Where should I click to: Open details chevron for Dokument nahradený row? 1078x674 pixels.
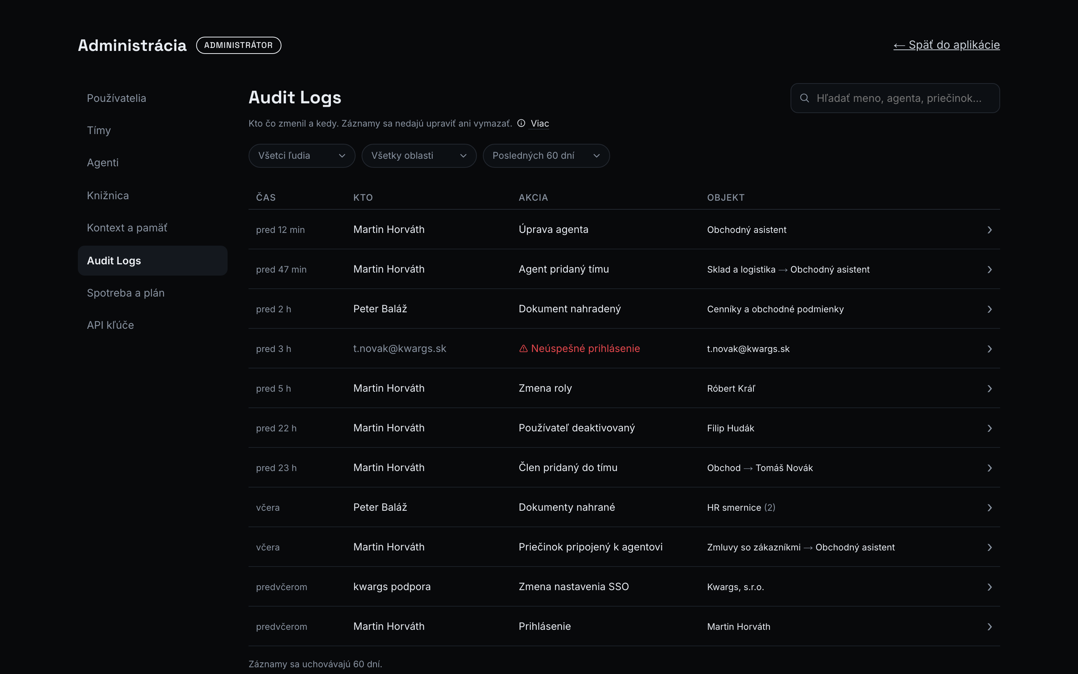point(989,309)
